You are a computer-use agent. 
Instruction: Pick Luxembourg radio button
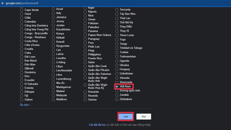click(53, 79)
